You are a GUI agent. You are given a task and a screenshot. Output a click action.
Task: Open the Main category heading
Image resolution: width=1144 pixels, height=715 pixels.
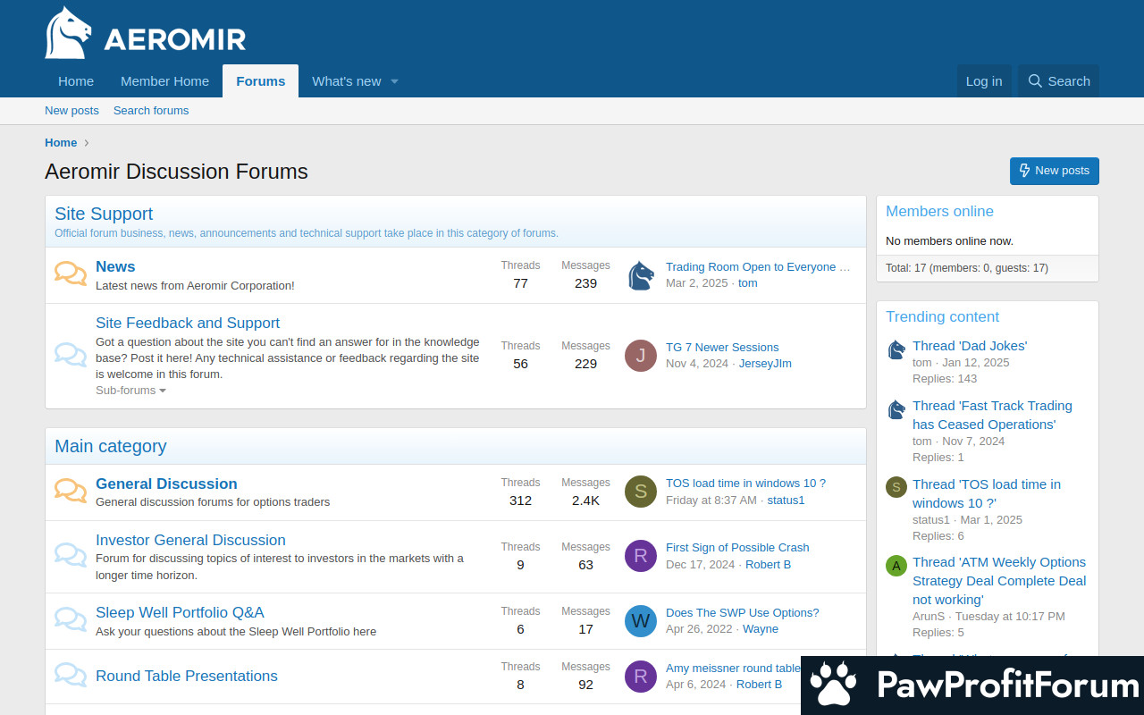pyautogui.click(x=111, y=446)
